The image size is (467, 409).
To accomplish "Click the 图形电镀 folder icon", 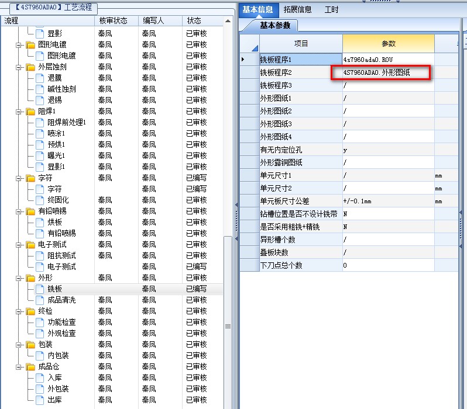I will (x=30, y=45).
